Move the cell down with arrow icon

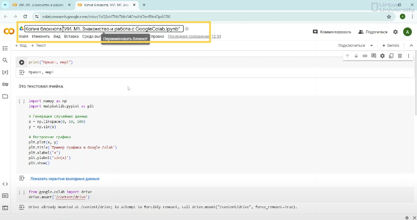click(x=356, y=56)
